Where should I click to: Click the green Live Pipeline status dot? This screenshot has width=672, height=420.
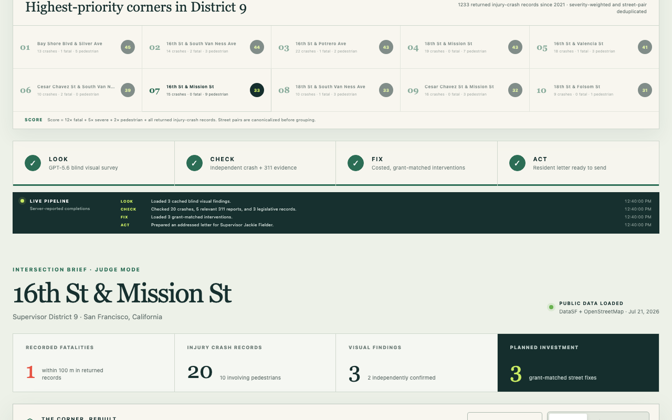click(22, 201)
